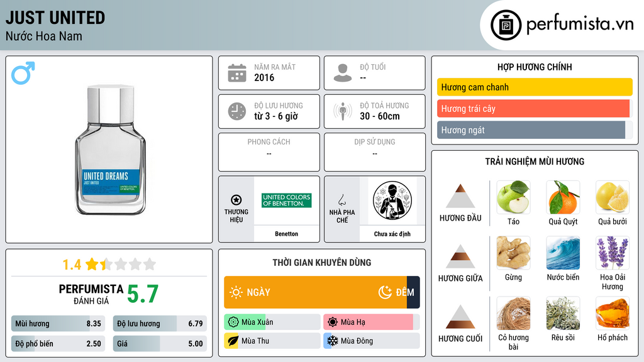Select the Hương trái cây orange accord bar
Image resolution: width=644 pixels, height=362 pixels.
[x=533, y=108]
